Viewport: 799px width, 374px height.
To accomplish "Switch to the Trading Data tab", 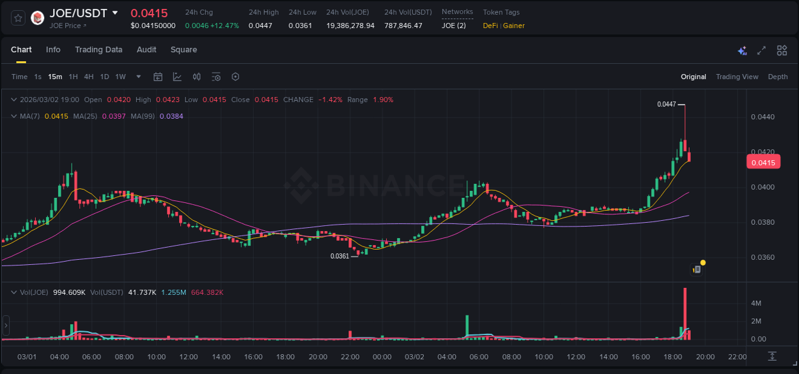I will pyautogui.click(x=98, y=50).
